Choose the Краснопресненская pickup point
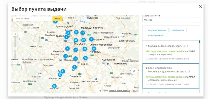 pos(171,76)
